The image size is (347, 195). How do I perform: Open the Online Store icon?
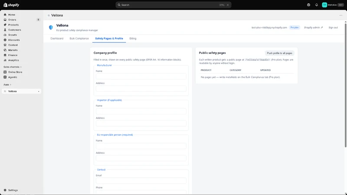click(5, 72)
